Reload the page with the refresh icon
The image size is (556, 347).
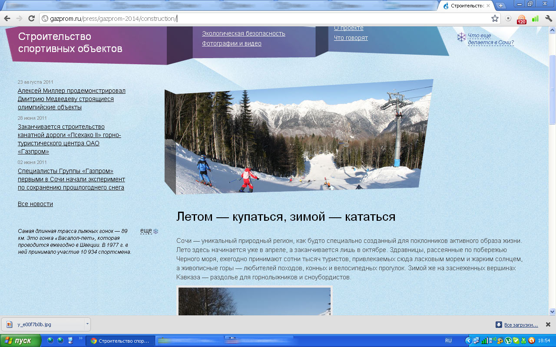coord(31,18)
